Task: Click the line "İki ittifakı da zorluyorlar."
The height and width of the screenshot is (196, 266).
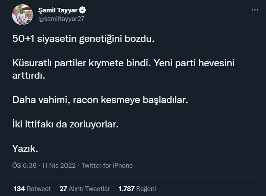Action: pos(65,125)
